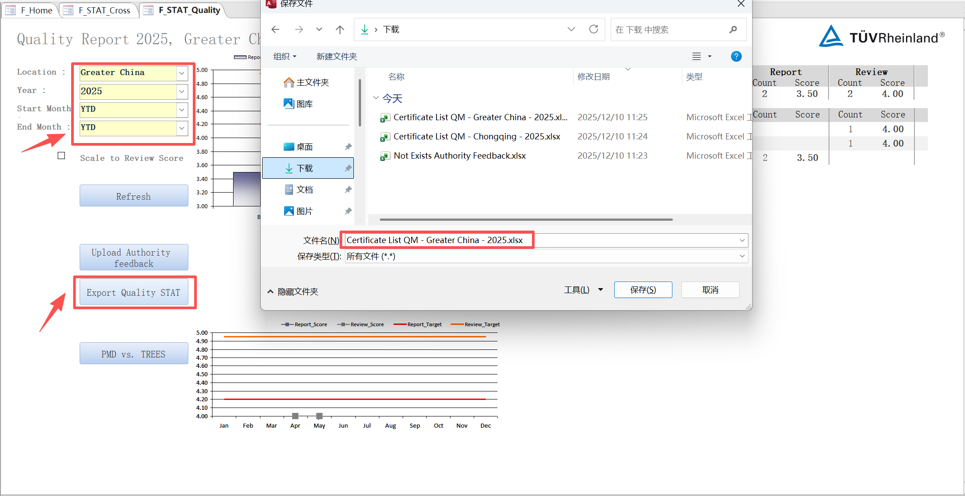Toggle Scale to Review Score checkbox
Viewport: 965px width, 496px height.
point(61,156)
